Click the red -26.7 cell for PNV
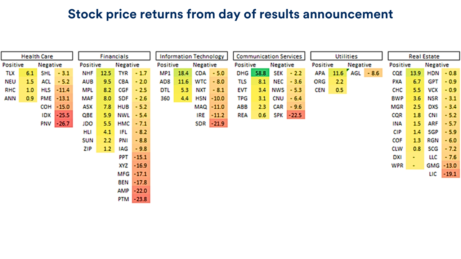Image resolution: width=461 pixels, height=259 pixels. (64, 124)
